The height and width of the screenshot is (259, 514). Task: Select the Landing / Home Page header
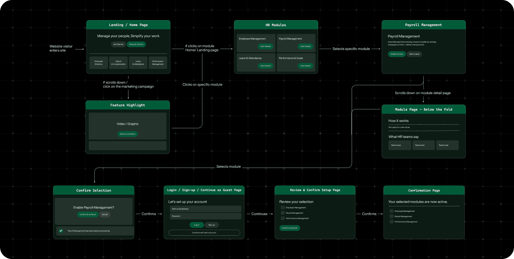pyautogui.click(x=128, y=25)
